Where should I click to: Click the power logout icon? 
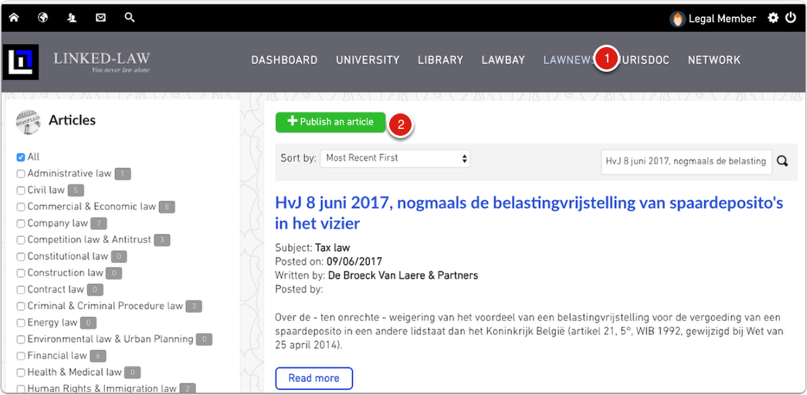click(791, 18)
